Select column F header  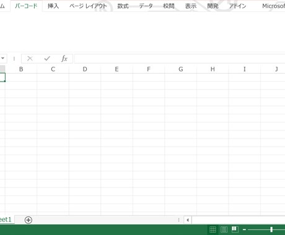(x=149, y=69)
